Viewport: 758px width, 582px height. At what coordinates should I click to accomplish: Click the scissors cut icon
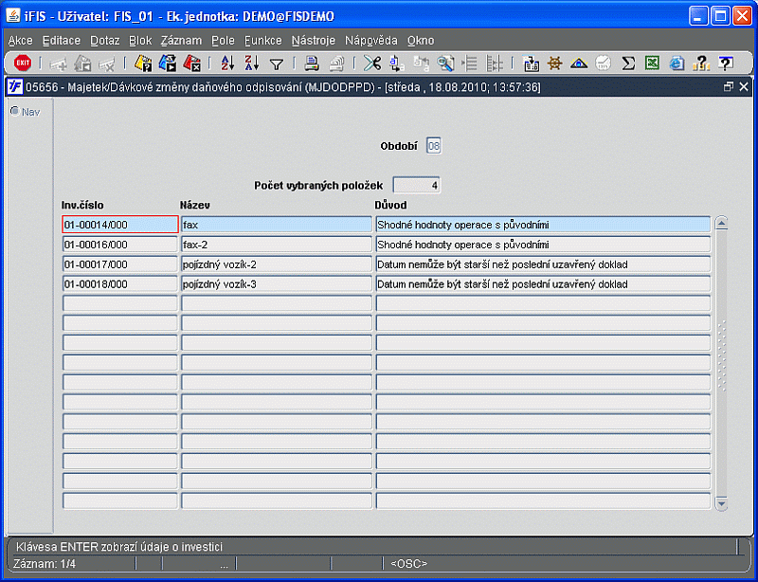tap(372, 63)
